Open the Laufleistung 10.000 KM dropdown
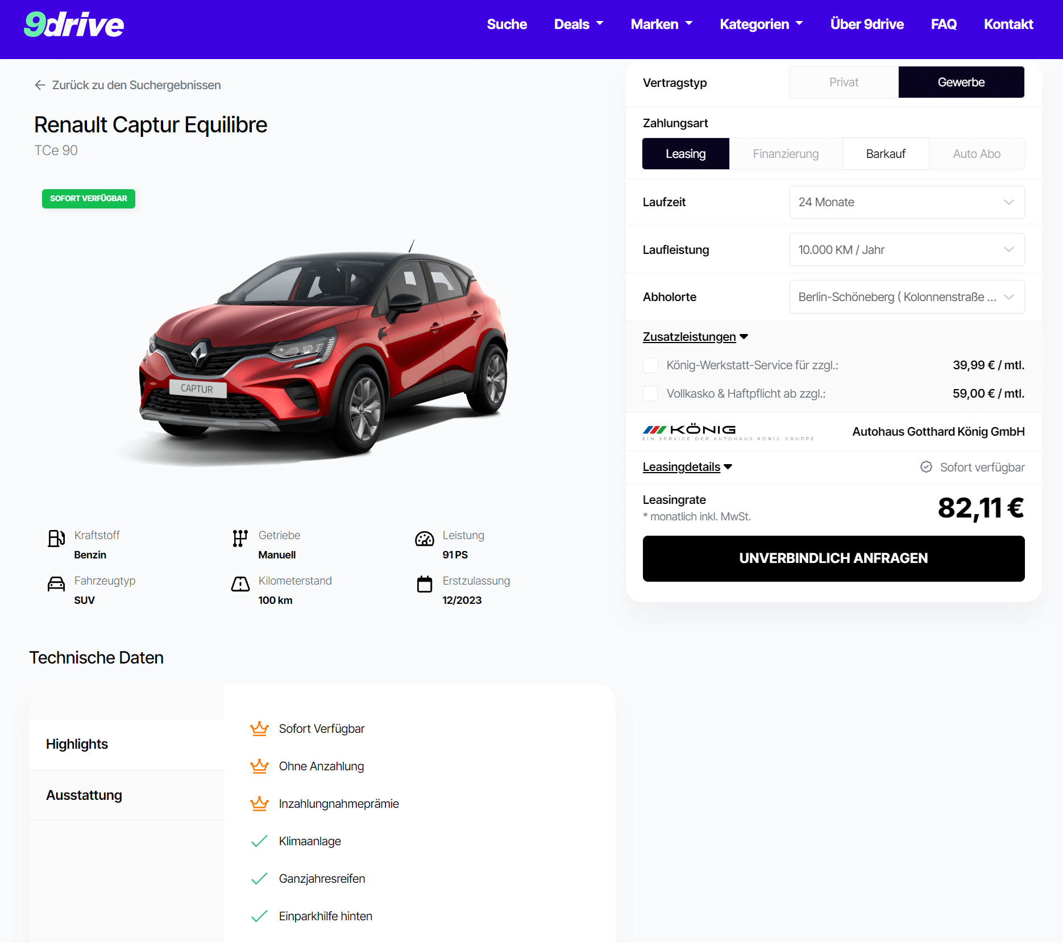1063x943 pixels. (x=907, y=249)
